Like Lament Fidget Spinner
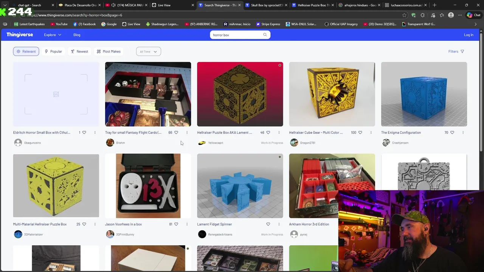484x272 pixels. 268,224
